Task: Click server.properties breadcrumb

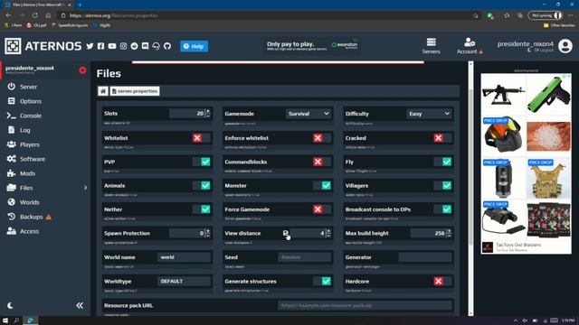Action: tap(135, 91)
